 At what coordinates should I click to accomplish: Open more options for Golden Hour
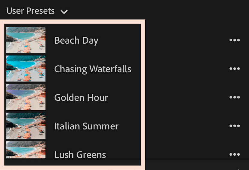coord(234,97)
